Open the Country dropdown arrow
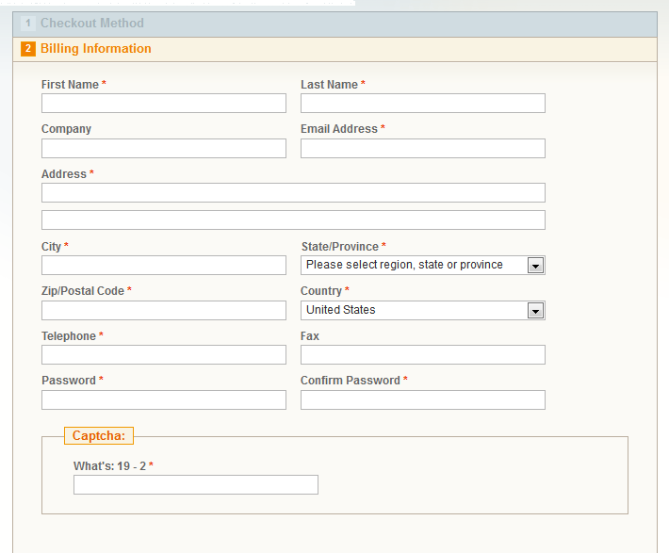 (x=535, y=311)
